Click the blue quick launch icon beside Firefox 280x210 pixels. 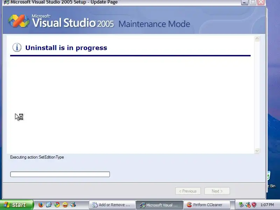coord(49,205)
